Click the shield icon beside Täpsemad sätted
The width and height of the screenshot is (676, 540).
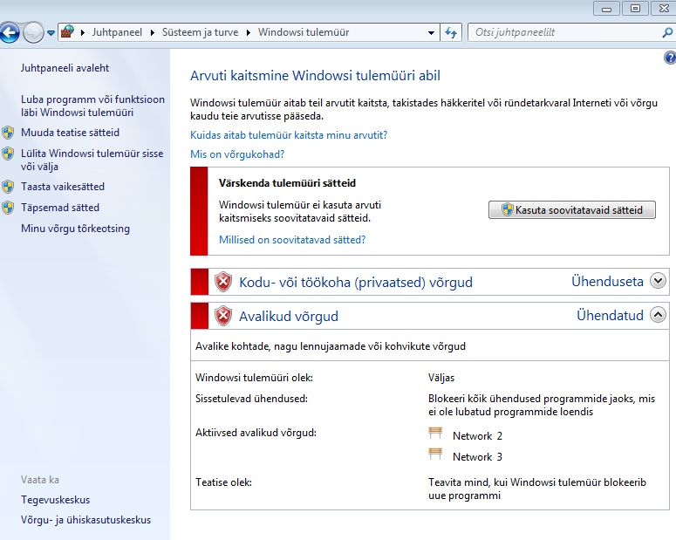[8, 208]
